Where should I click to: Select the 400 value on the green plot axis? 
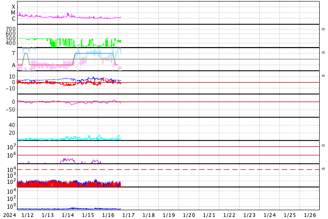(x=11, y=43)
